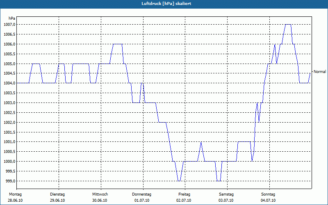Image resolution: width=328 pixels, height=205 pixels.
Task: Click the date 02.07.10
Action: pyautogui.click(x=184, y=200)
